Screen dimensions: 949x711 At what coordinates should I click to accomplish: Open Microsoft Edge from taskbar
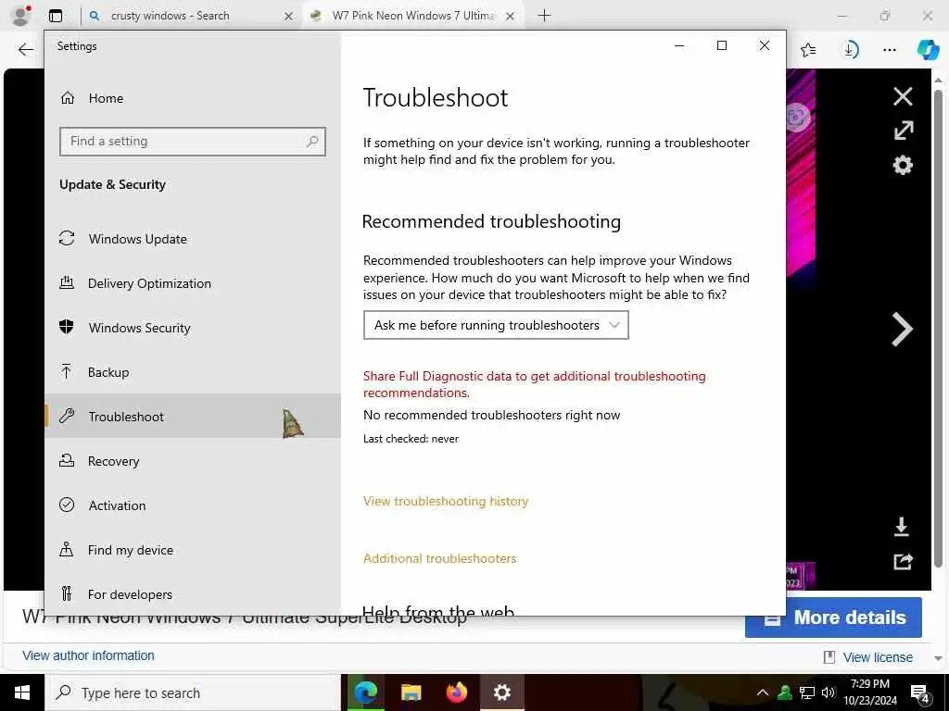[365, 692]
